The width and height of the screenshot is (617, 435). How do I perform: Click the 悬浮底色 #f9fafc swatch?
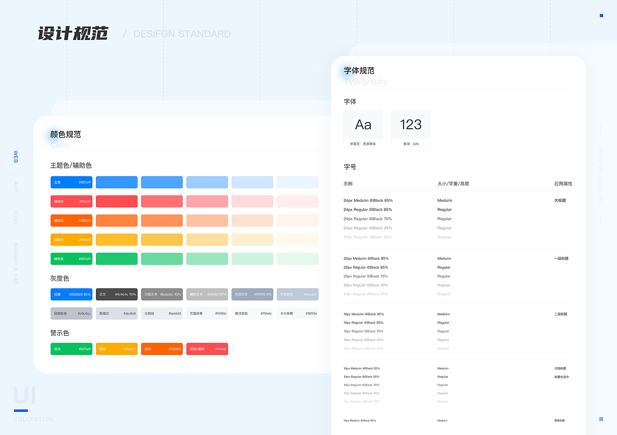(x=253, y=313)
